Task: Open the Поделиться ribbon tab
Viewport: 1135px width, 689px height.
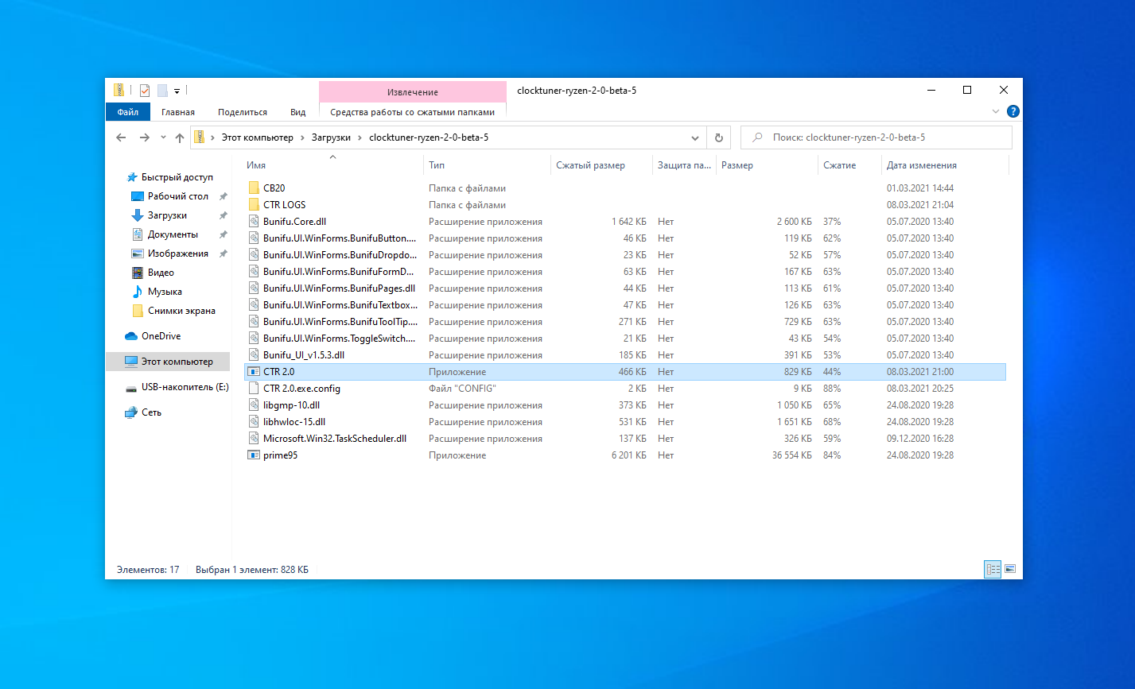Action: tap(243, 112)
